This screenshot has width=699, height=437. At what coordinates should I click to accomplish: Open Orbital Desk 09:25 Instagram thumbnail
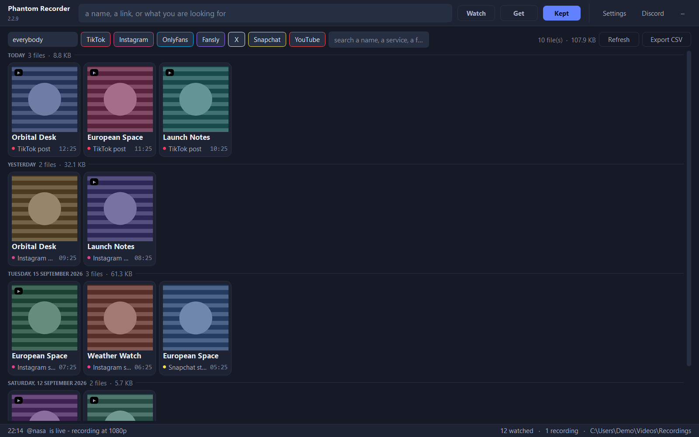[x=45, y=208]
